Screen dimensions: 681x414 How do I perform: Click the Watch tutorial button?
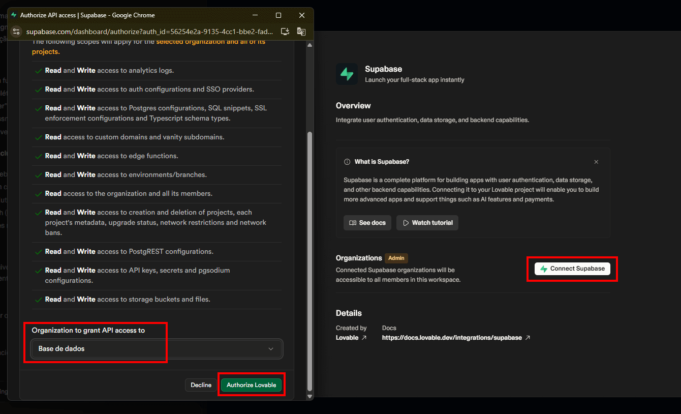click(427, 223)
